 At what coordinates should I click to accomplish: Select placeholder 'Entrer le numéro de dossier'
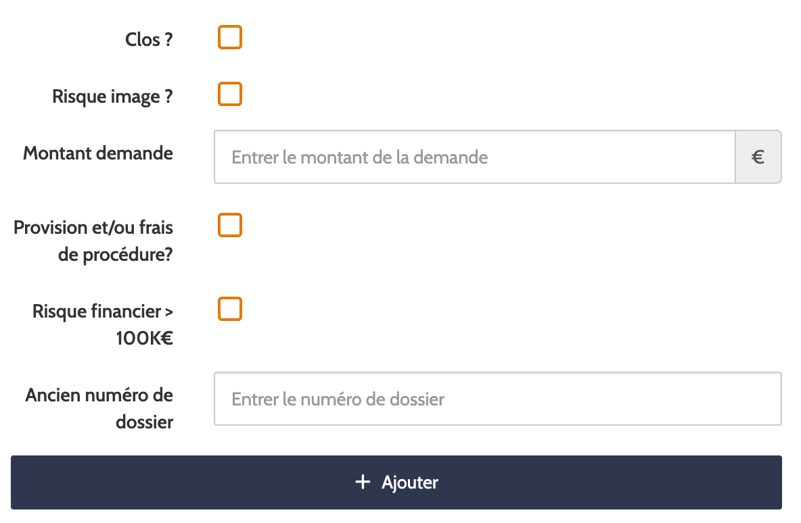[x=338, y=399]
